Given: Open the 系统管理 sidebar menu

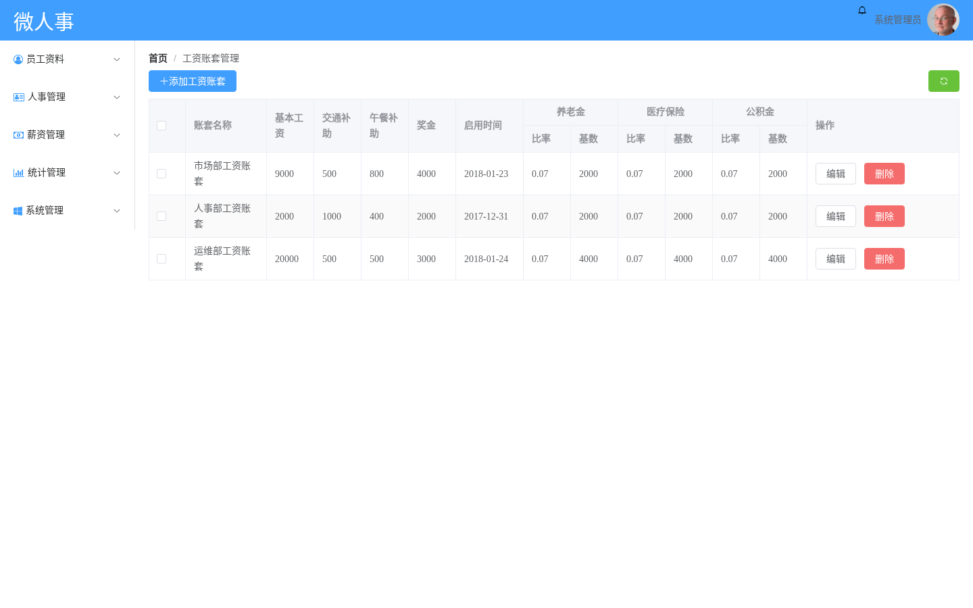Looking at the screenshot, I should (68, 211).
